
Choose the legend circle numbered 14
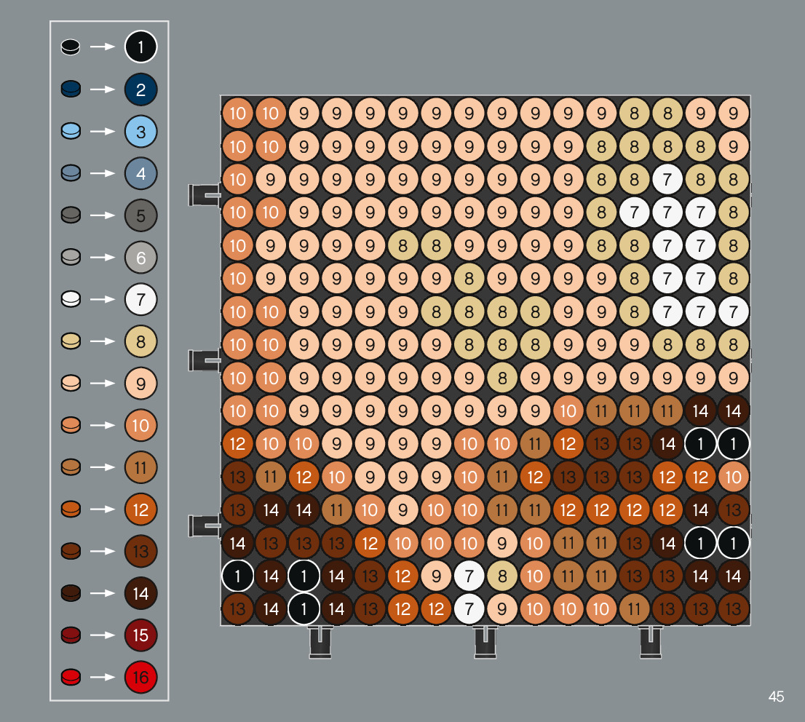point(140,594)
